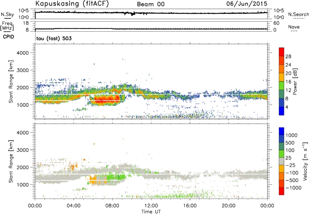
Task: Click the yellow segment of the power colorbar
Action: [282, 77]
